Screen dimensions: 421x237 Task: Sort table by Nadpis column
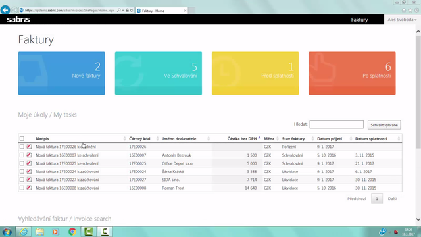[42, 139]
